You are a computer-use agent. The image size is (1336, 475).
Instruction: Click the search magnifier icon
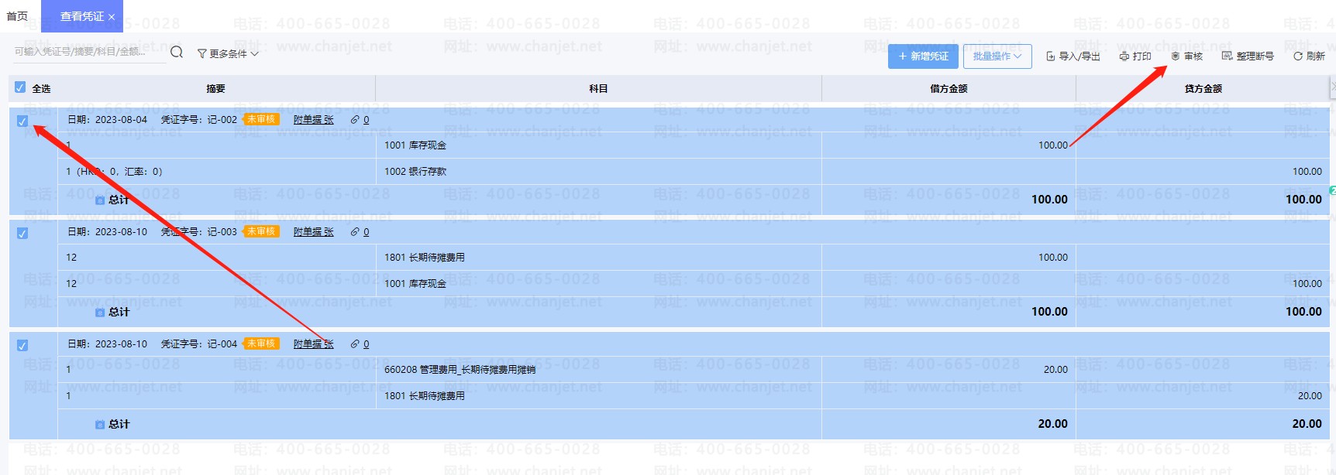(x=177, y=52)
